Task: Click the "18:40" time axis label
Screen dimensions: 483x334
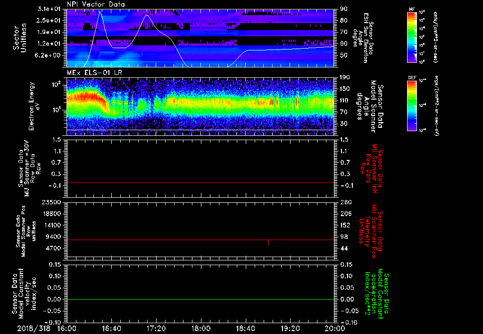Action: [x=245, y=328]
